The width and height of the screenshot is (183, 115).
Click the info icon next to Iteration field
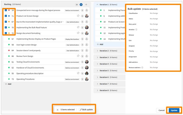(x=136, y=30)
